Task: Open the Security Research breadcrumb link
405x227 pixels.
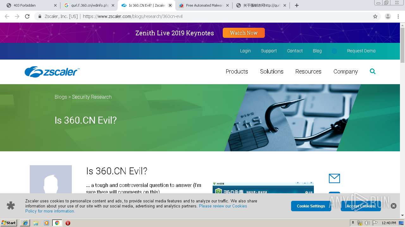Action: [x=92, y=97]
